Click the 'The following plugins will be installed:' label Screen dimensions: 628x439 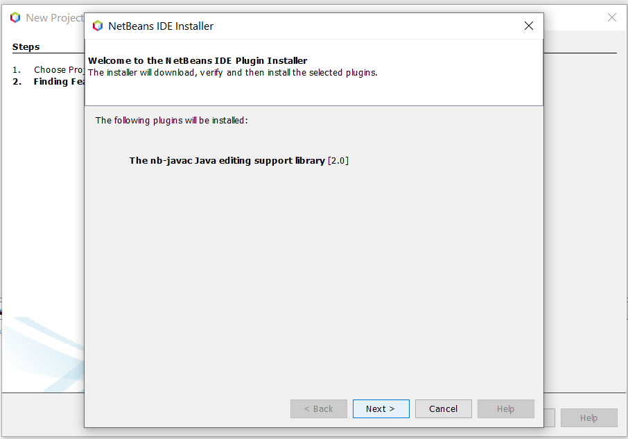[171, 121]
